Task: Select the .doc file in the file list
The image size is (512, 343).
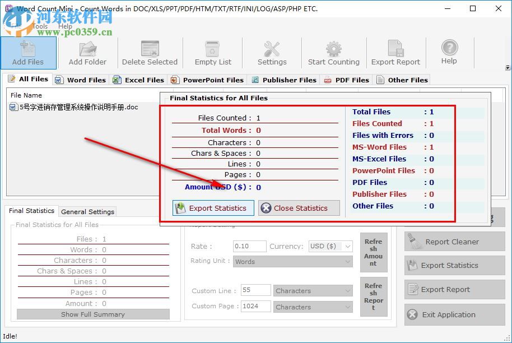Action: pos(78,107)
